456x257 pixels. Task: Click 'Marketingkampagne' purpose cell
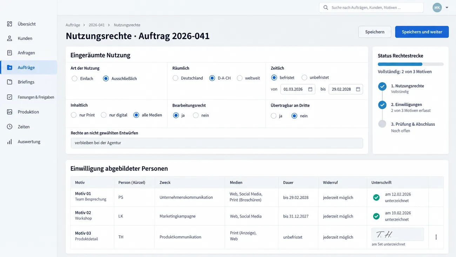pos(190,216)
